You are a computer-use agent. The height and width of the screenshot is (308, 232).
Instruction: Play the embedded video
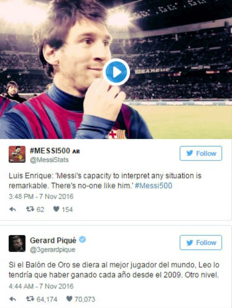click(x=116, y=72)
